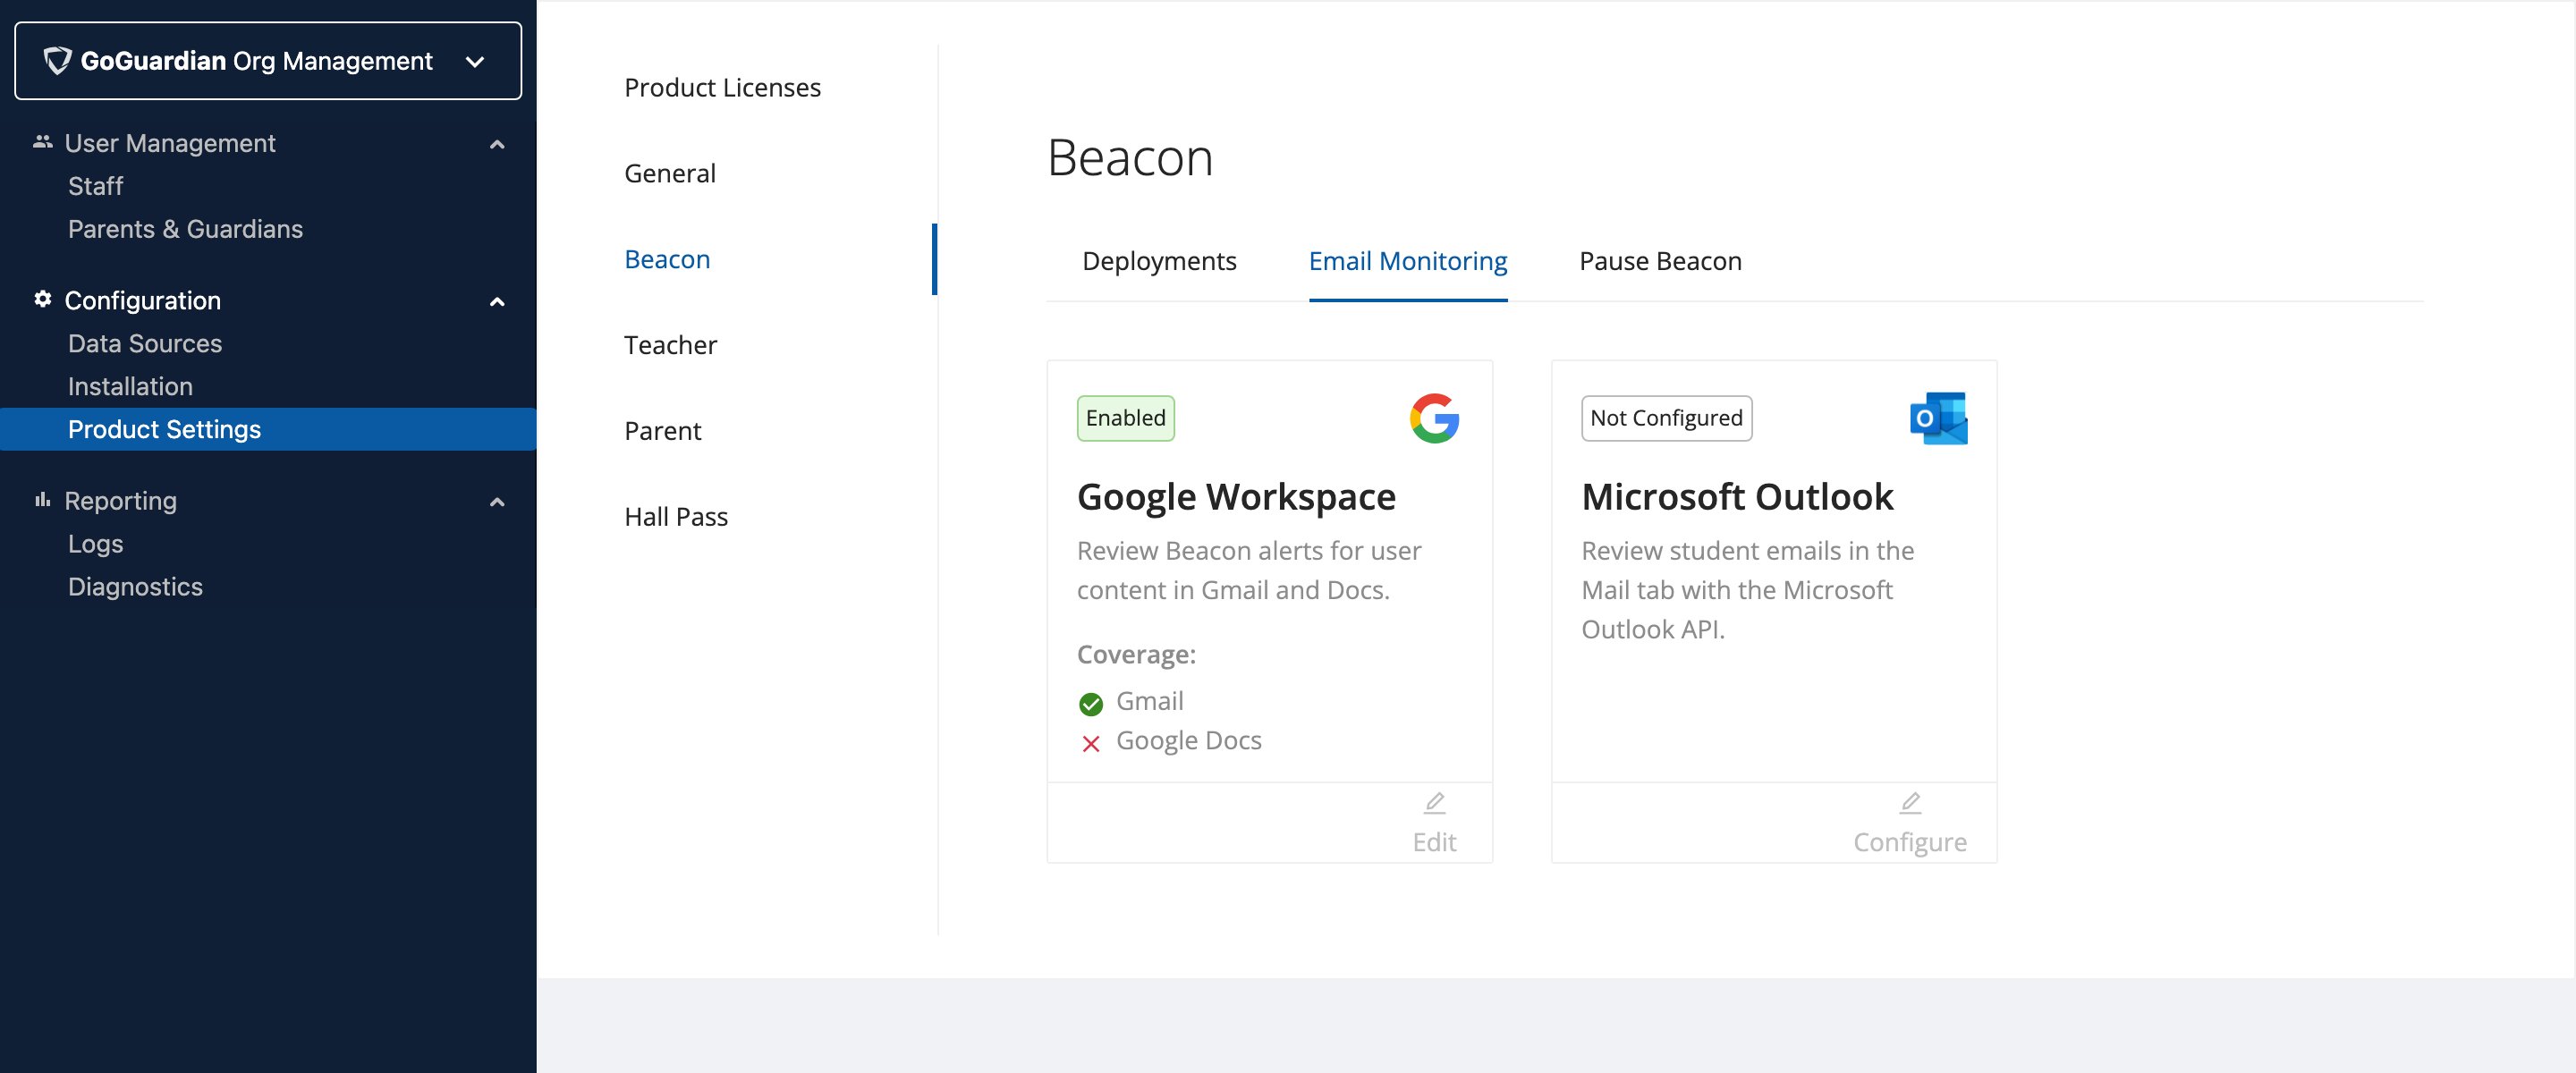Click Edit on Google Workspace card
This screenshot has height=1073, width=2576.
click(x=1434, y=843)
